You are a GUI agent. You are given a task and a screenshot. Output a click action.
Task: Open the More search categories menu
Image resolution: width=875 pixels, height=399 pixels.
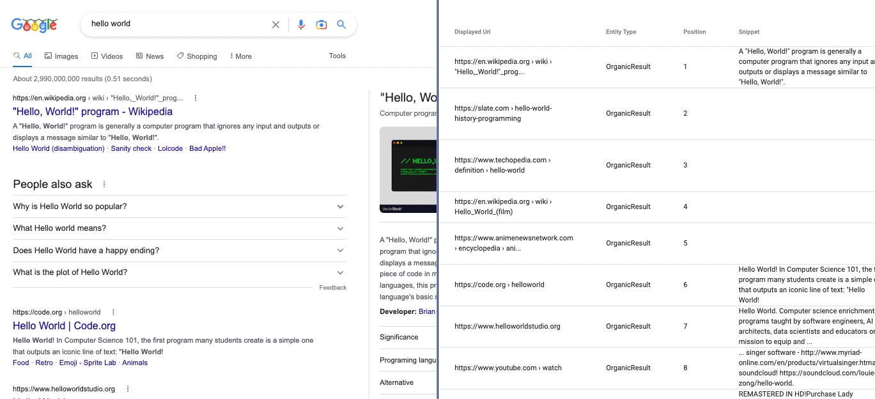tap(240, 56)
